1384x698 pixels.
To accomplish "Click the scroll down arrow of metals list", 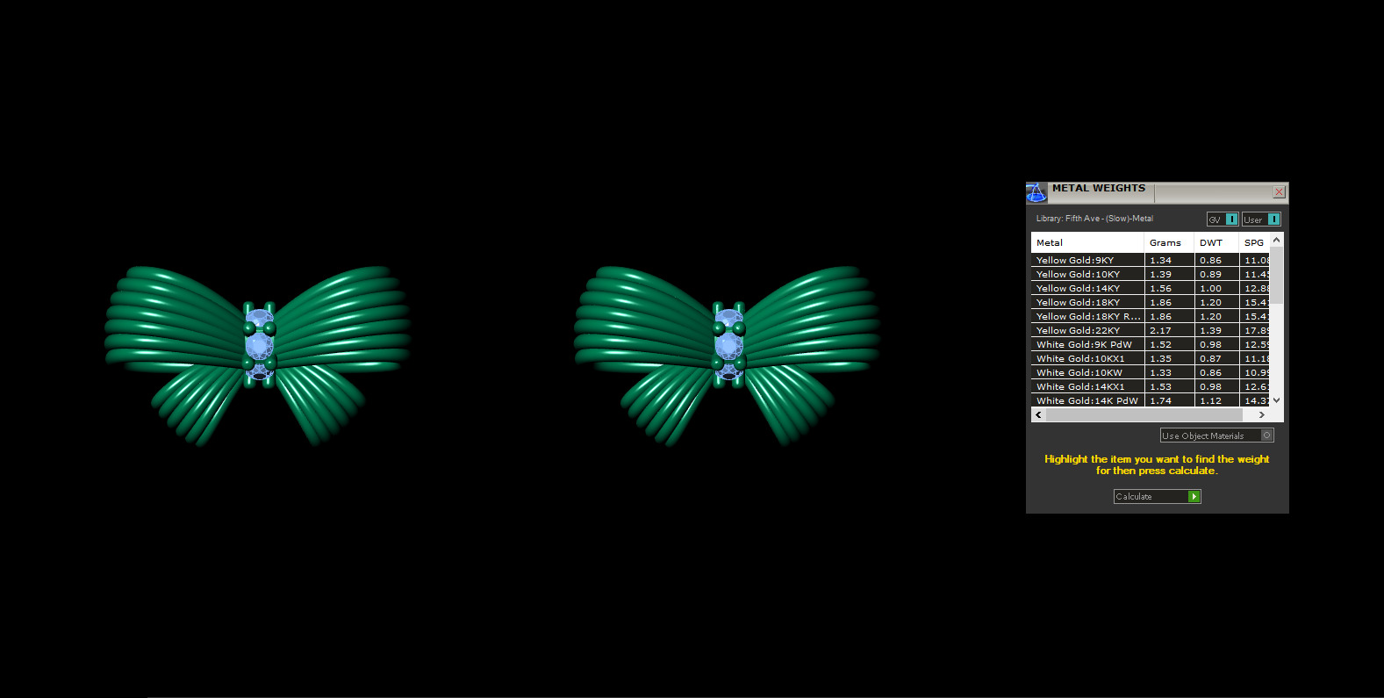I will click(1277, 399).
